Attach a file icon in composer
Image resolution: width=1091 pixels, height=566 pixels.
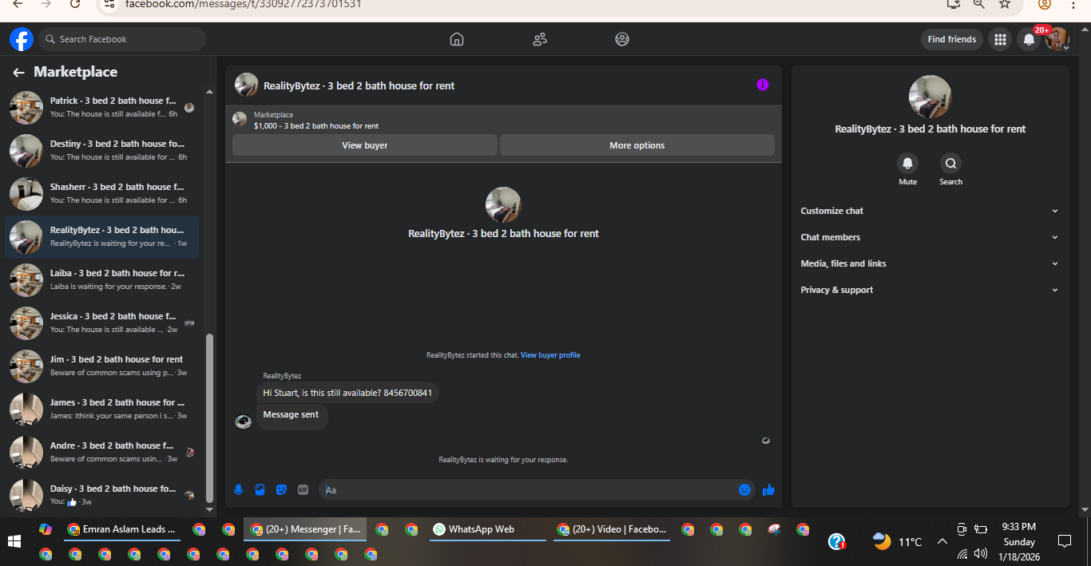coord(260,489)
